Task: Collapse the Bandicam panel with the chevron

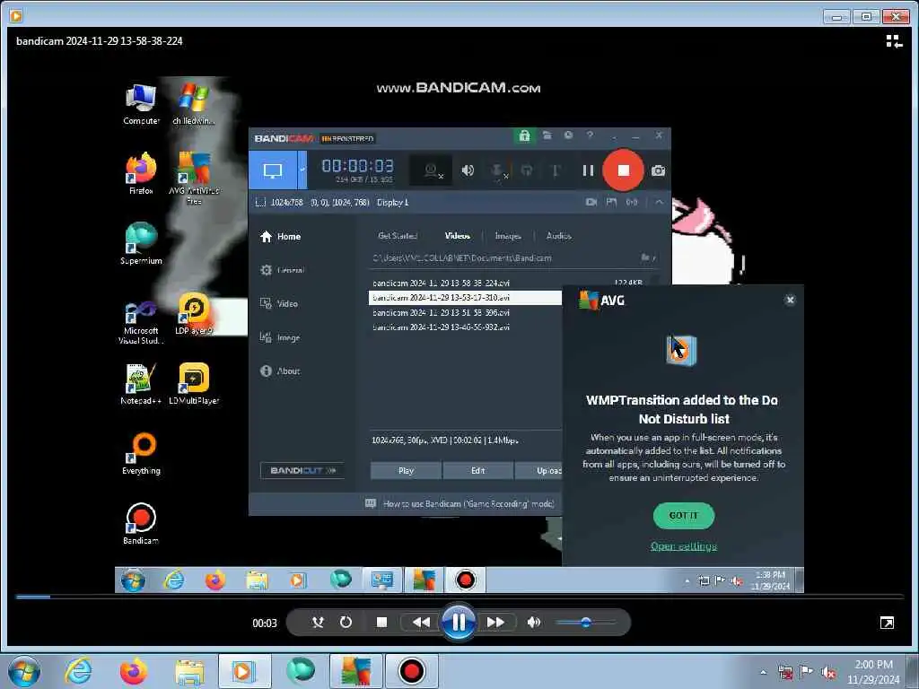Action: 660,202
